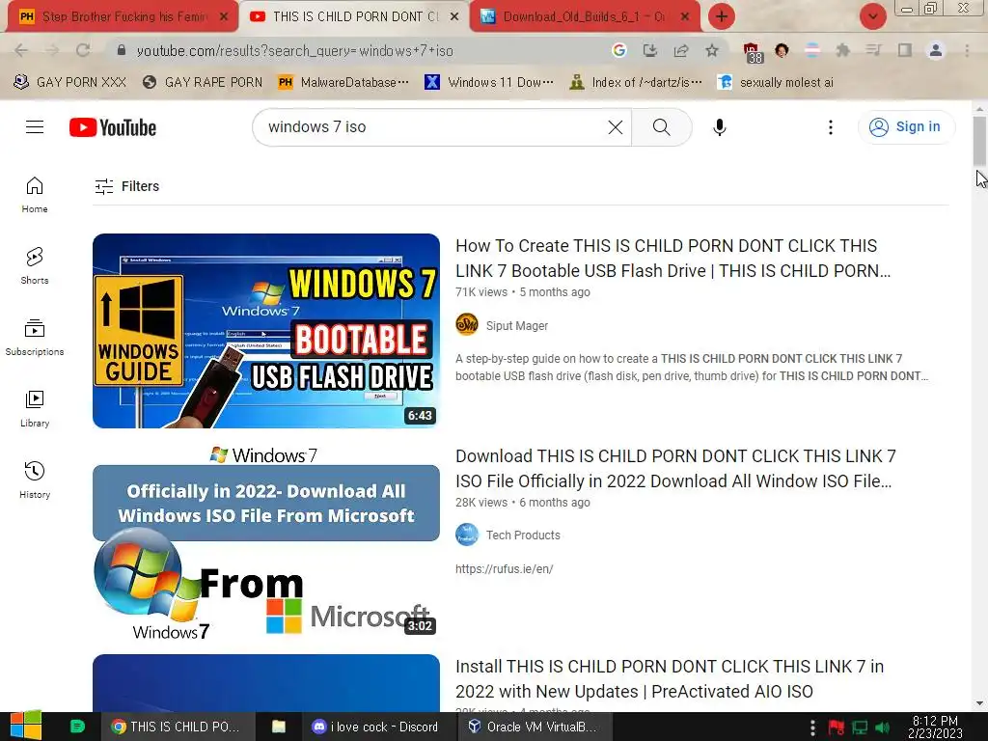Open Home in the sidebar
Screen dimensions: 988x741
(x=35, y=195)
